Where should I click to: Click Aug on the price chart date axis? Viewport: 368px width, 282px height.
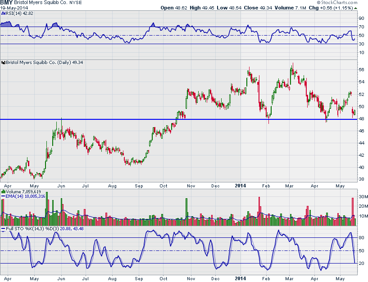point(112,186)
